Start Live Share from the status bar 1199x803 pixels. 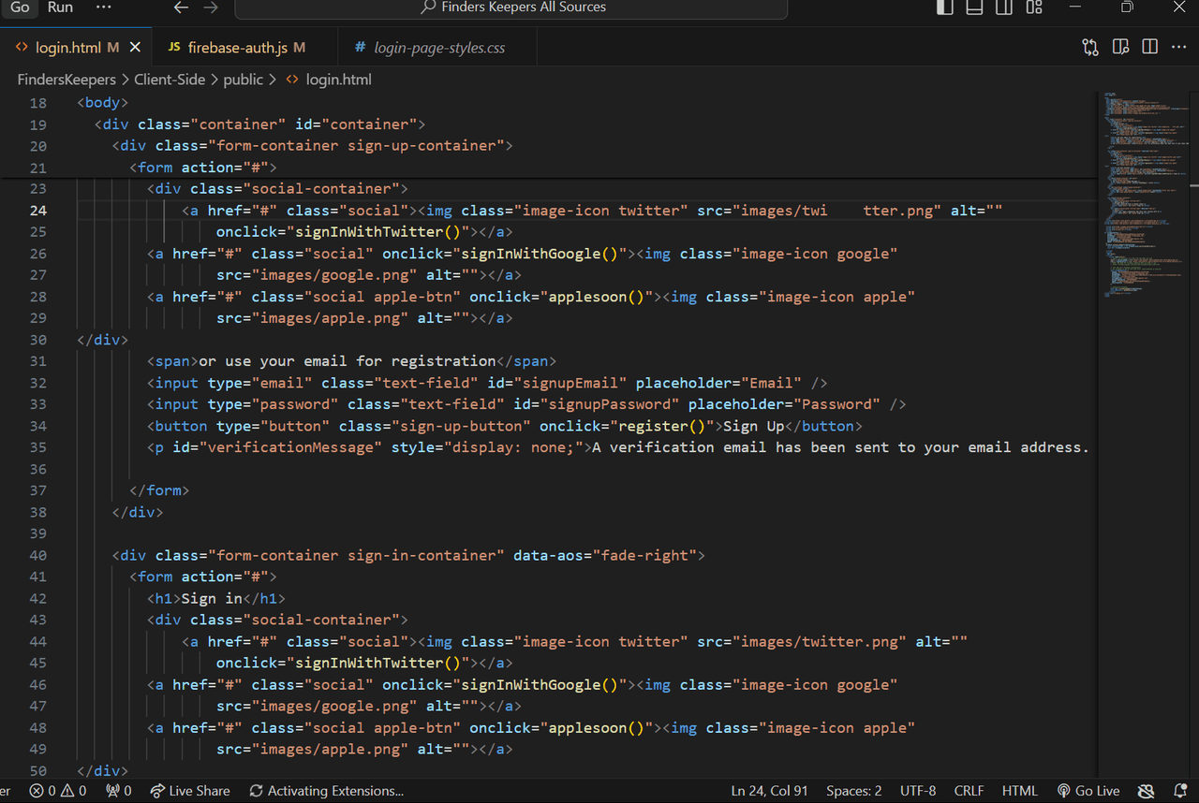(x=190, y=791)
